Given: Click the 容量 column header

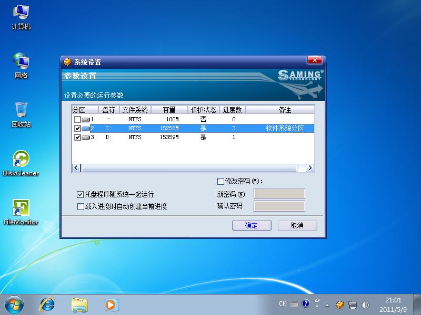Looking at the screenshot, I should [x=169, y=110].
